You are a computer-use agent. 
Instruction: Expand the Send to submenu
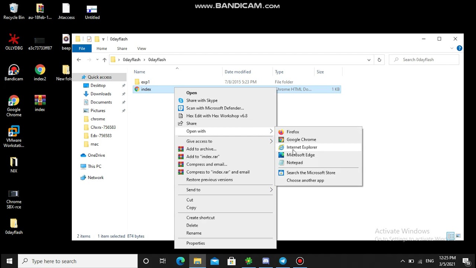tap(225, 190)
